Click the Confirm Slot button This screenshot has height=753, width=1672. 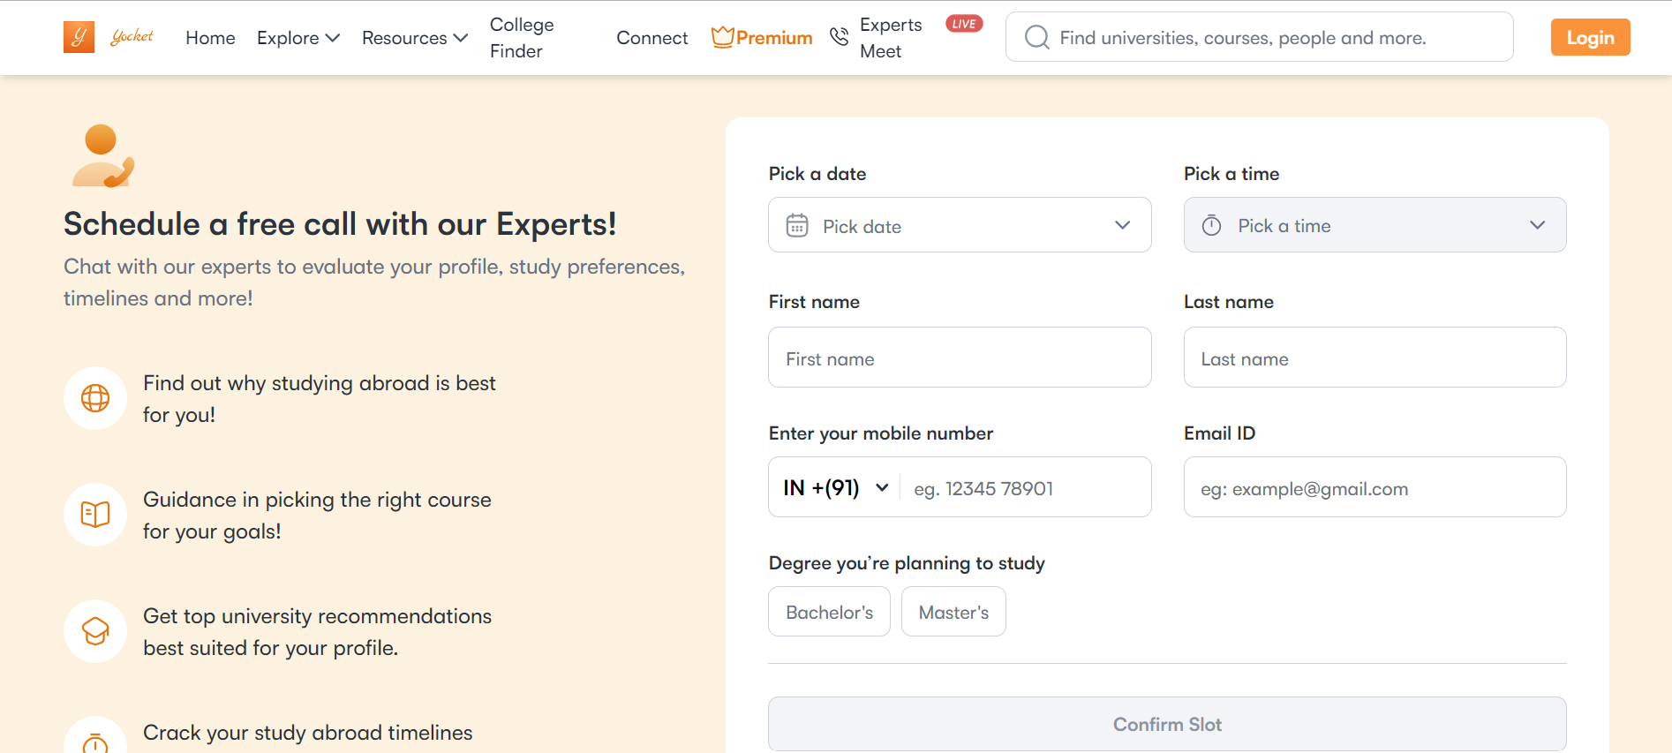click(x=1167, y=724)
